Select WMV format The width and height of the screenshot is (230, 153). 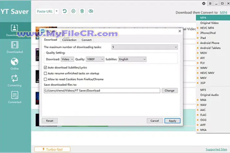pos(213,68)
